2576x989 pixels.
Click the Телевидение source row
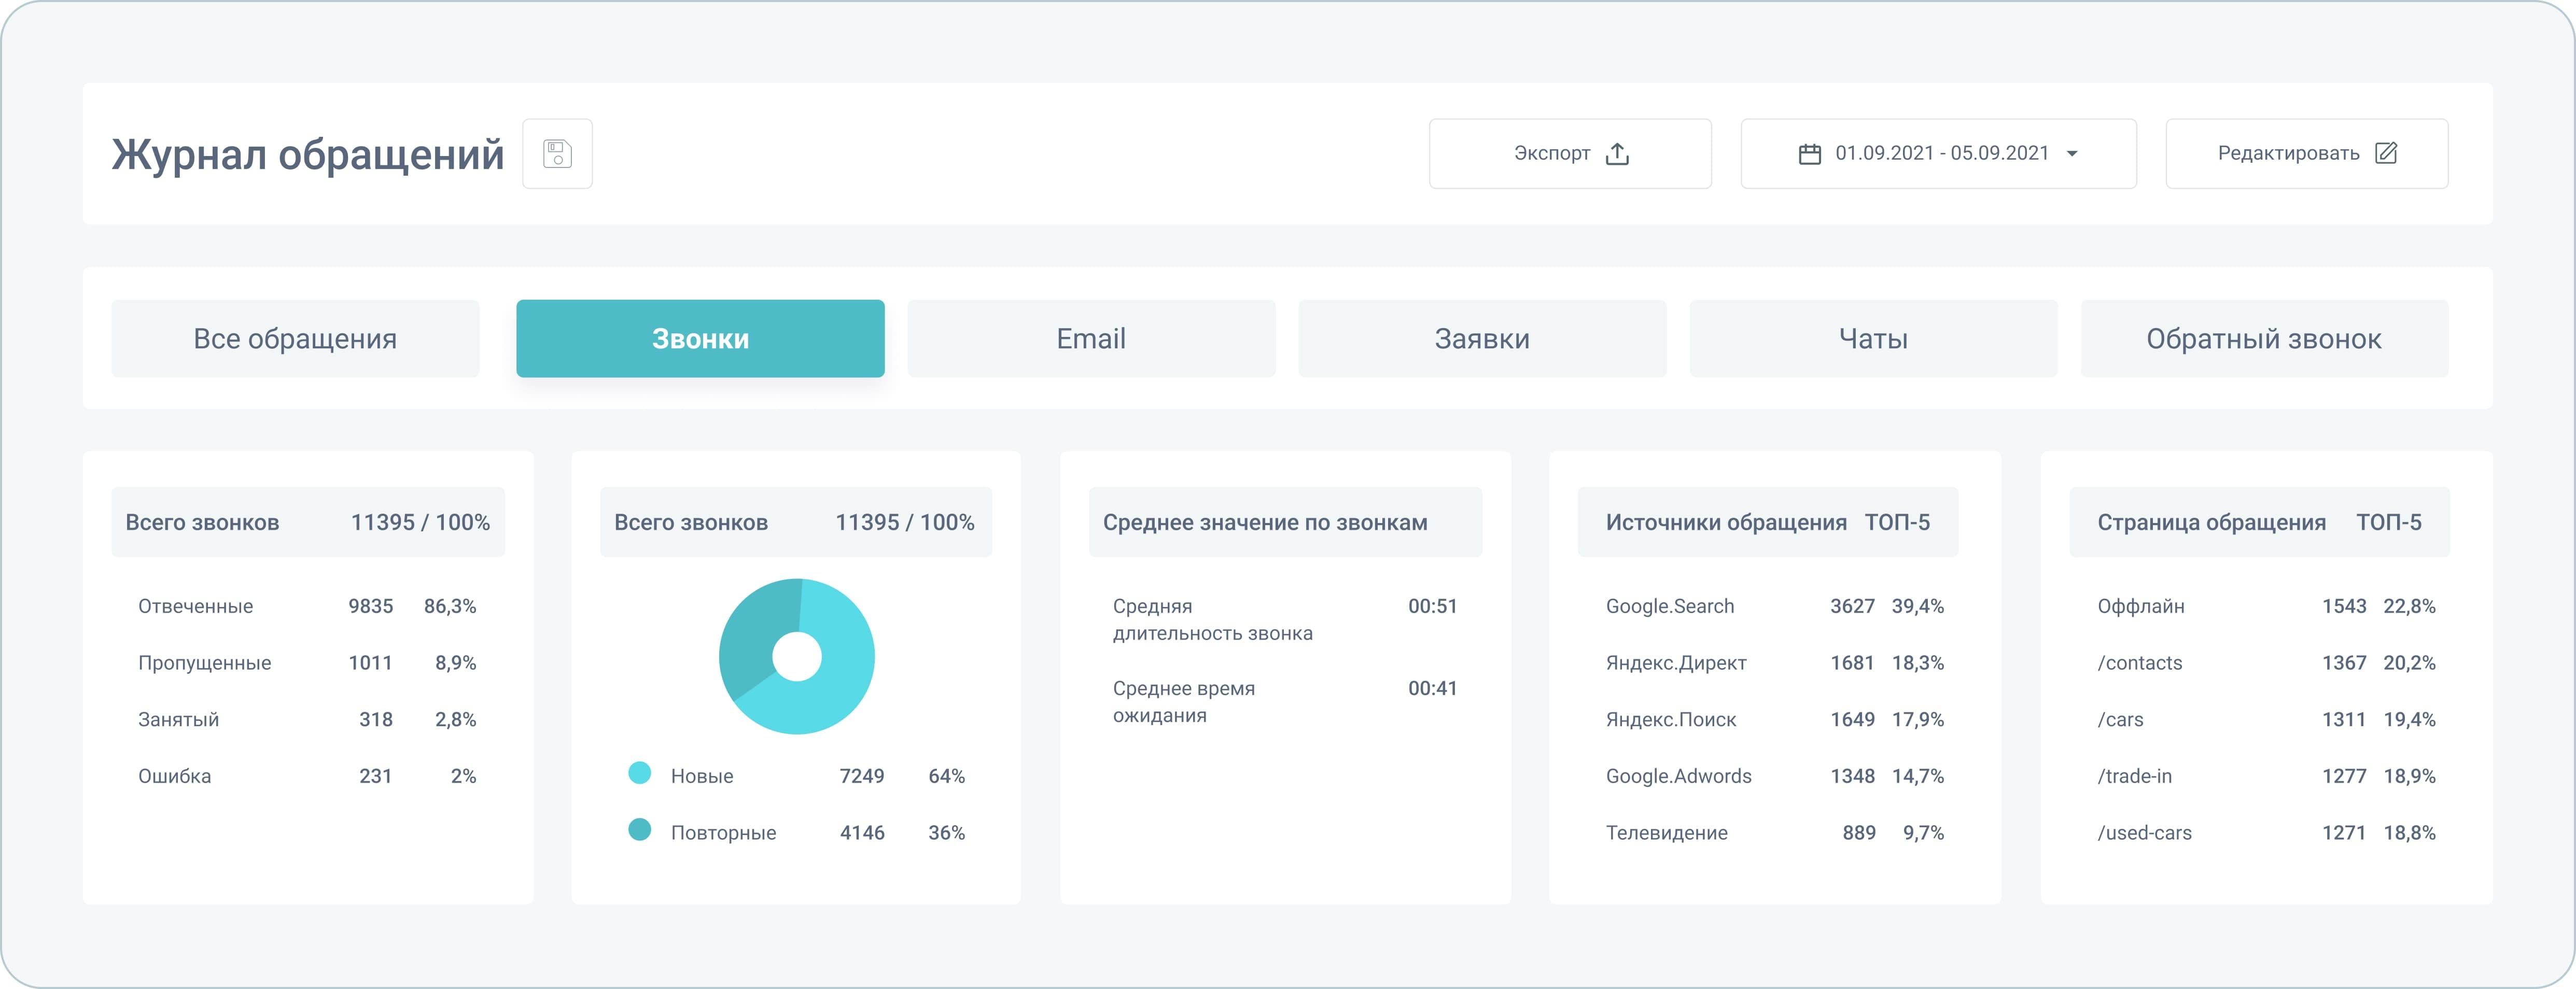click(x=1774, y=833)
